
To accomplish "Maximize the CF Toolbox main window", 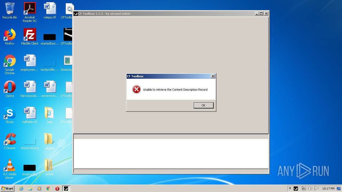I will 261,14.
